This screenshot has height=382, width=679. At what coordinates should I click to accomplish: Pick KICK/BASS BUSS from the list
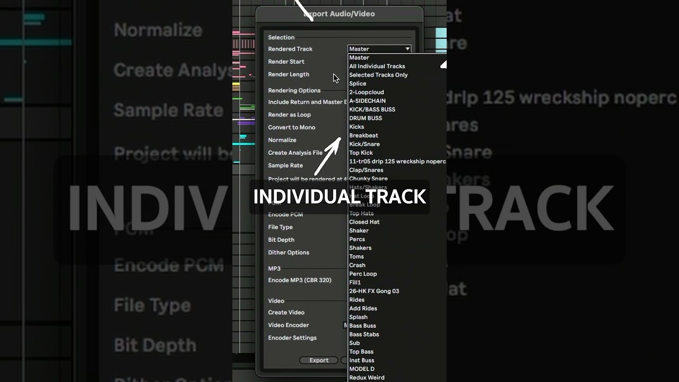pyautogui.click(x=372, y=109)
